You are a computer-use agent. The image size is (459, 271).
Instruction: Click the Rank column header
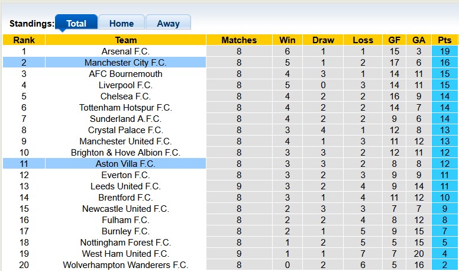coord(24,40)
